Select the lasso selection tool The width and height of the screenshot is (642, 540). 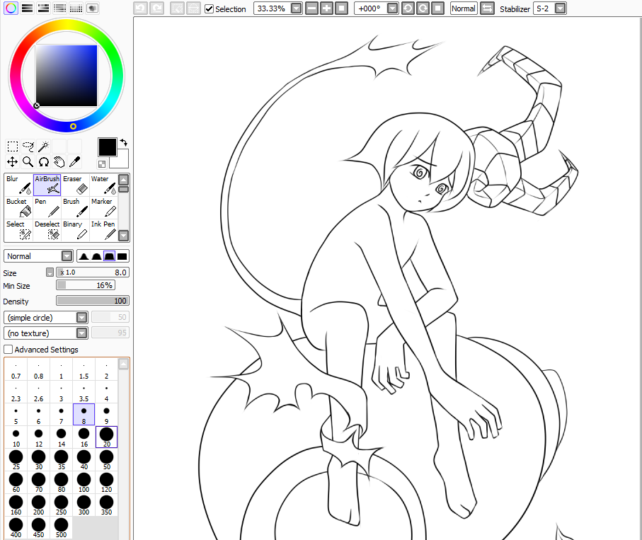(x=28, y=147)
